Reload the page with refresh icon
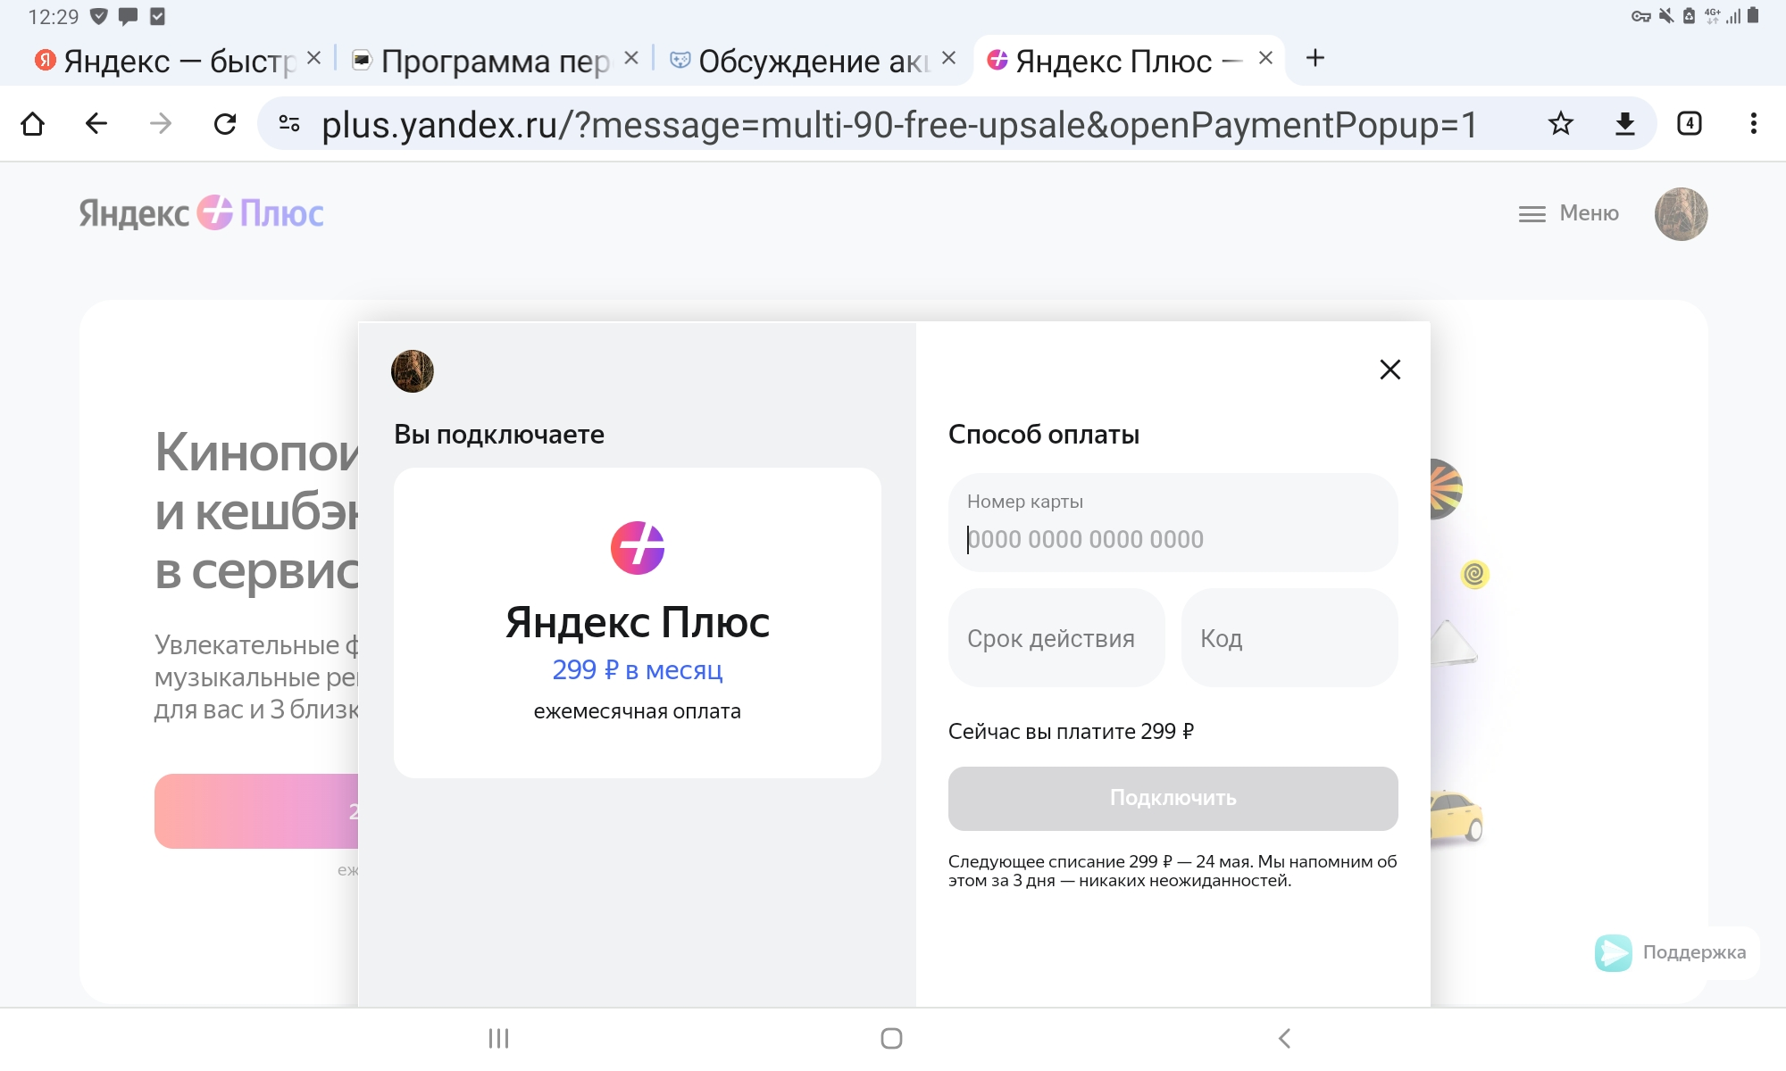The image size is (1786, 1071). pyautogui.click(x=225, y=123)
